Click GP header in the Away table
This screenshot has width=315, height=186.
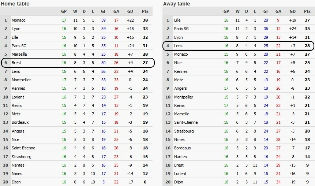coord(226,11)
